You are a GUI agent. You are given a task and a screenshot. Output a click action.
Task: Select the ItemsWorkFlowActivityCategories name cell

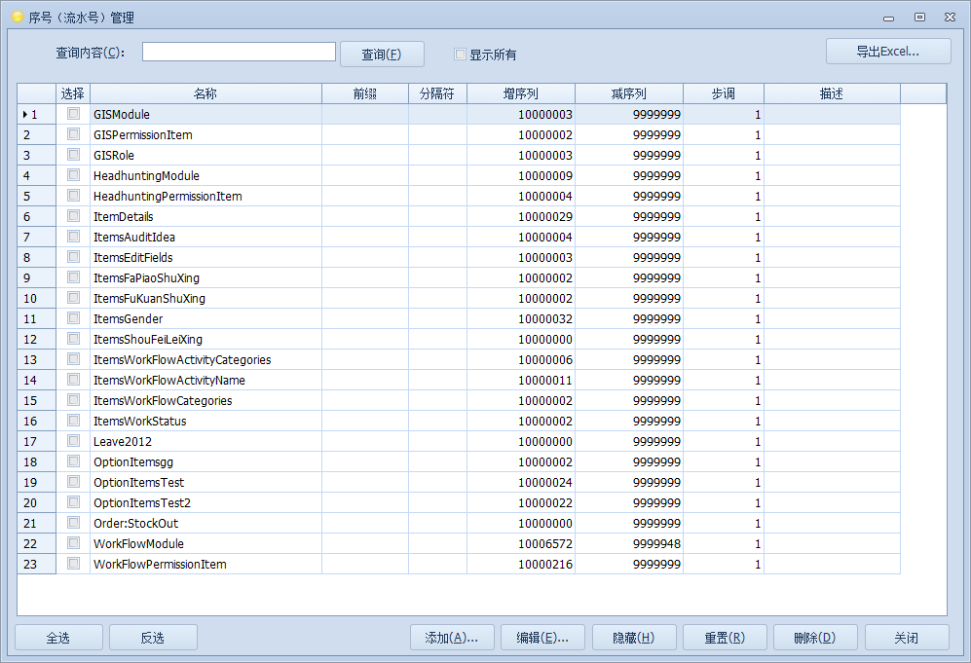[x=205, y=359]
